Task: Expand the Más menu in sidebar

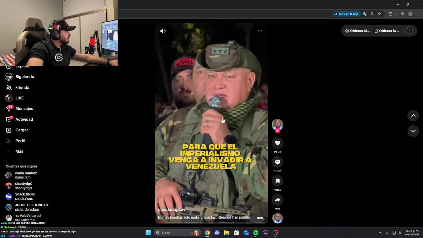Action: point(19,151)
